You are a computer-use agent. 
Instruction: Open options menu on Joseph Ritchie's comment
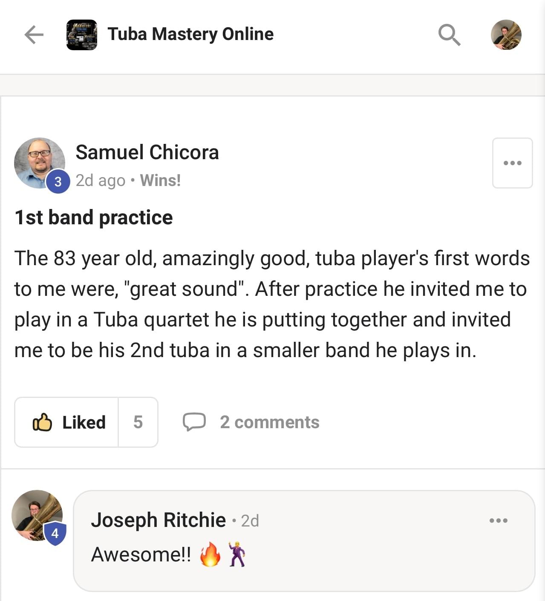tap(499, 520)
